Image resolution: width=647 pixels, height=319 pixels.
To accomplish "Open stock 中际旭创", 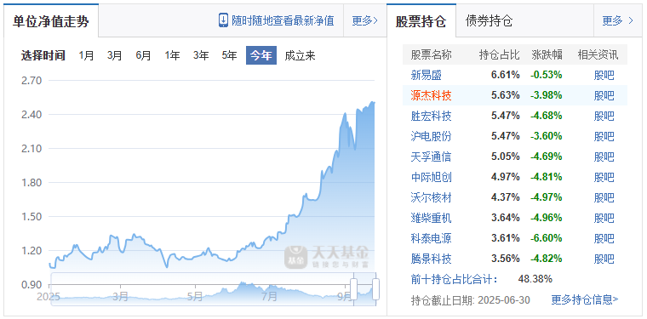I will pos(432,177).
